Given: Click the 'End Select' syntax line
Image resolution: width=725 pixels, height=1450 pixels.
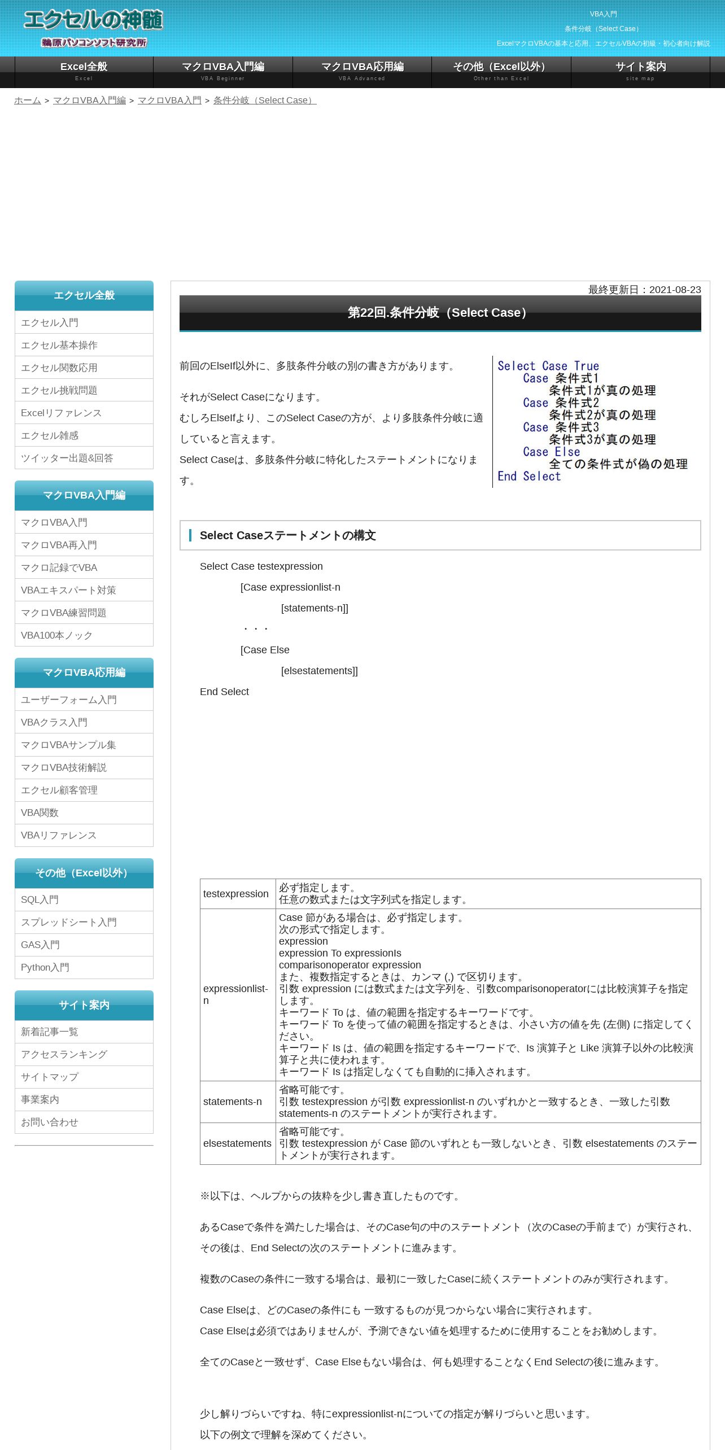Looking at the screenshot, I should click(x=224, y=692).
